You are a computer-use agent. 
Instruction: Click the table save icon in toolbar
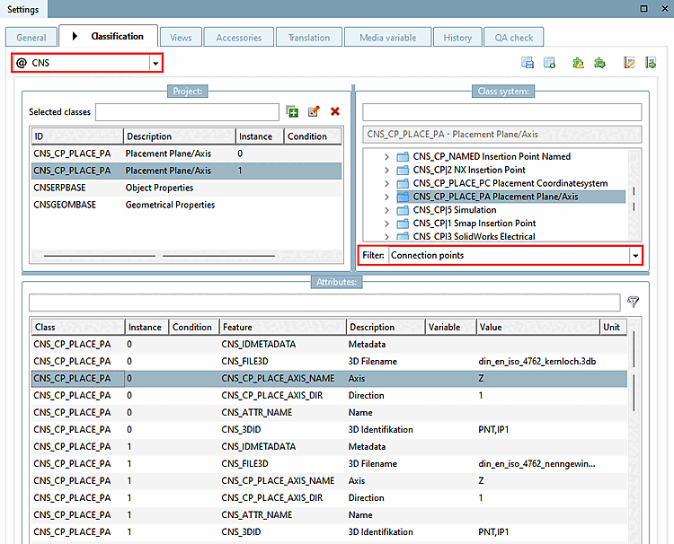(528, 63)
